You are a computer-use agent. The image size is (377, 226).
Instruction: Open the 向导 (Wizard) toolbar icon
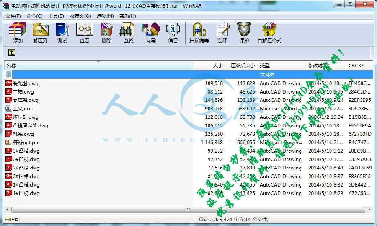(151, 30)
